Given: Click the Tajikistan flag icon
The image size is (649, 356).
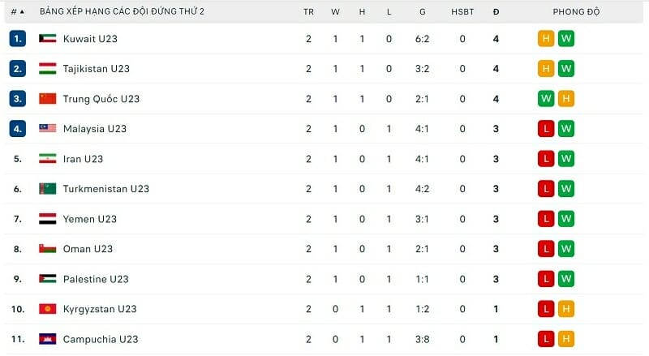Looking at the screenshot, I should [x=47, y=69].
